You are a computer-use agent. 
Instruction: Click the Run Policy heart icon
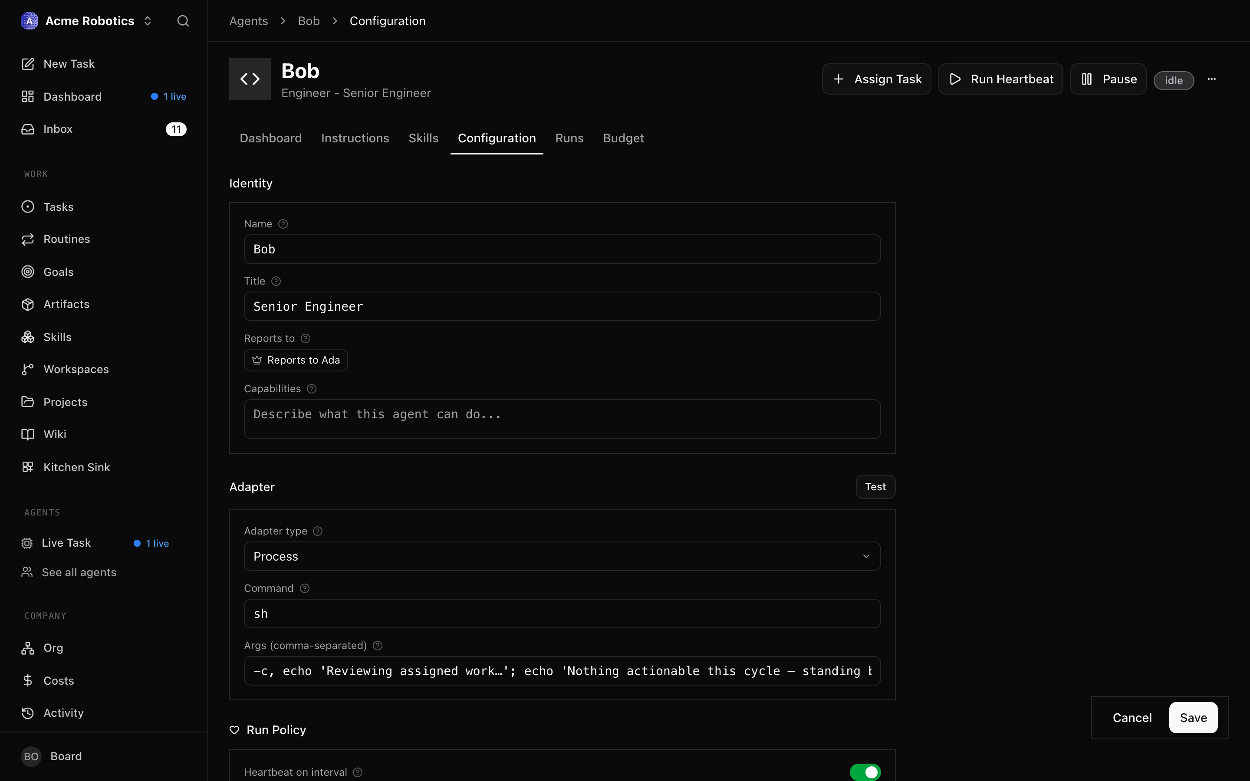234,730
